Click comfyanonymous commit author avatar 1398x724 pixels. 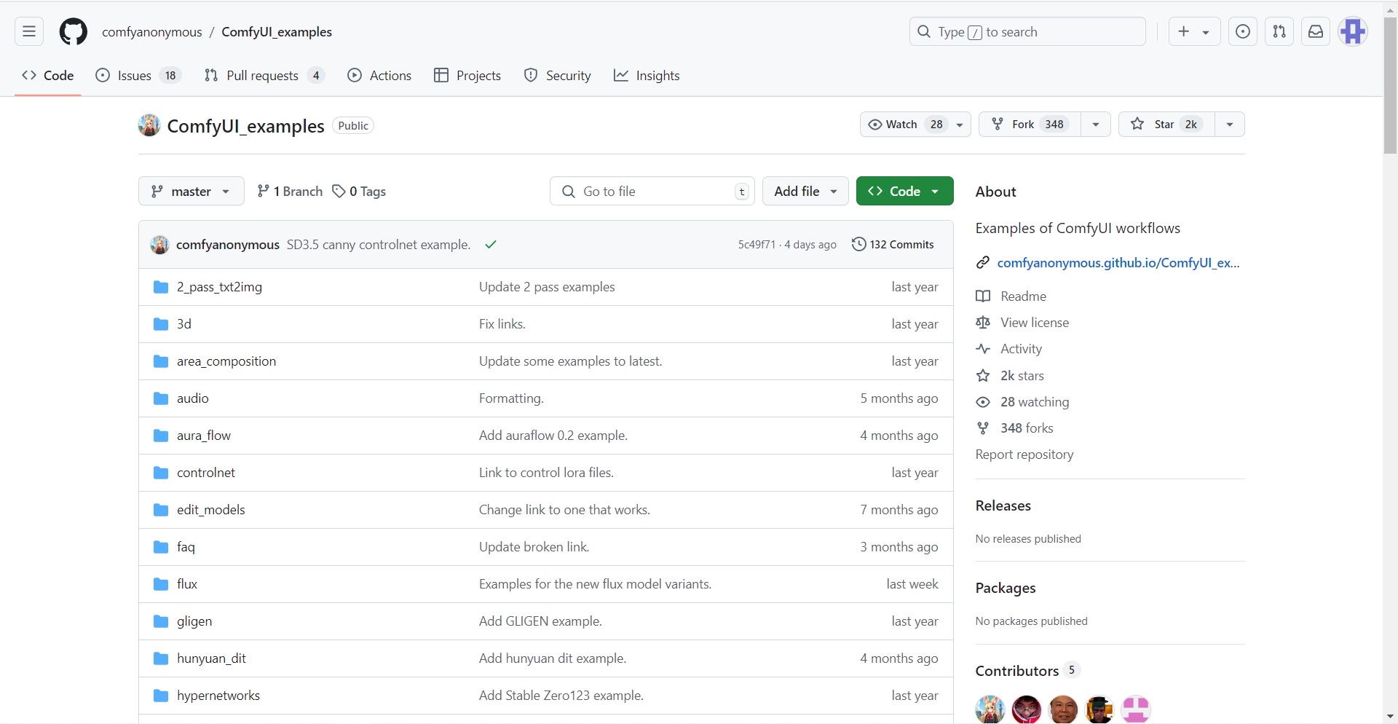click(x=159, y=245)
